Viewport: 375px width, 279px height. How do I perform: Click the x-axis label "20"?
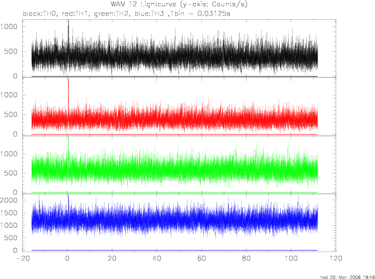(112, 259)
